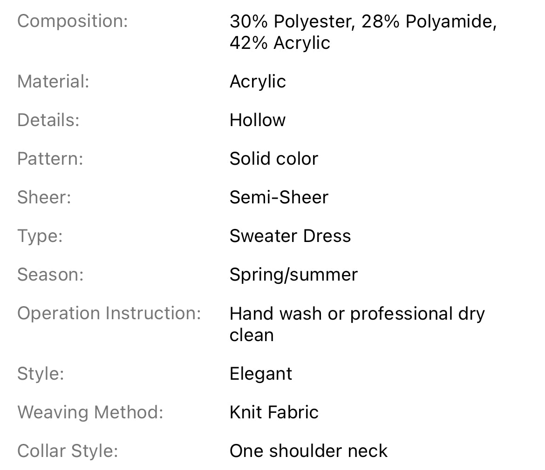This screenshot has width=545, height=470.
Task: Click the Details label
Action: pos(48,120)
